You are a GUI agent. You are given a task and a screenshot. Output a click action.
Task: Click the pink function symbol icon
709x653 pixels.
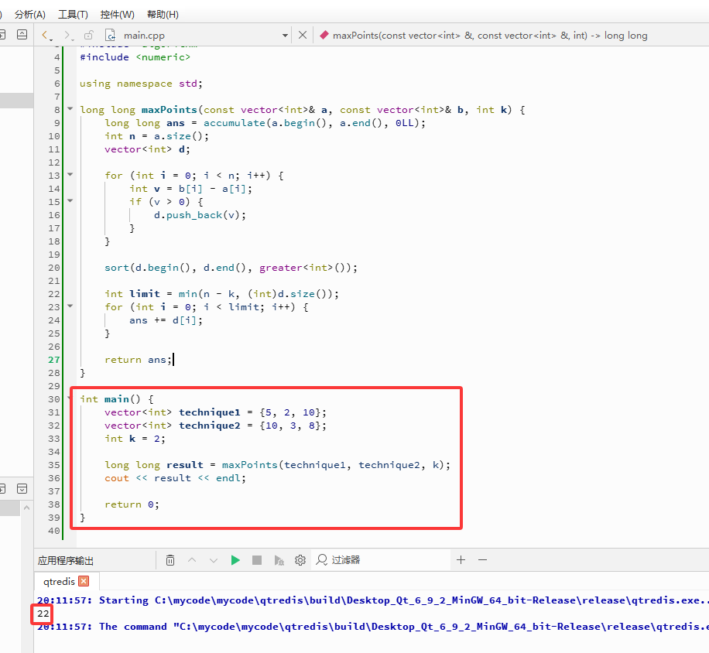coord(324,35)
